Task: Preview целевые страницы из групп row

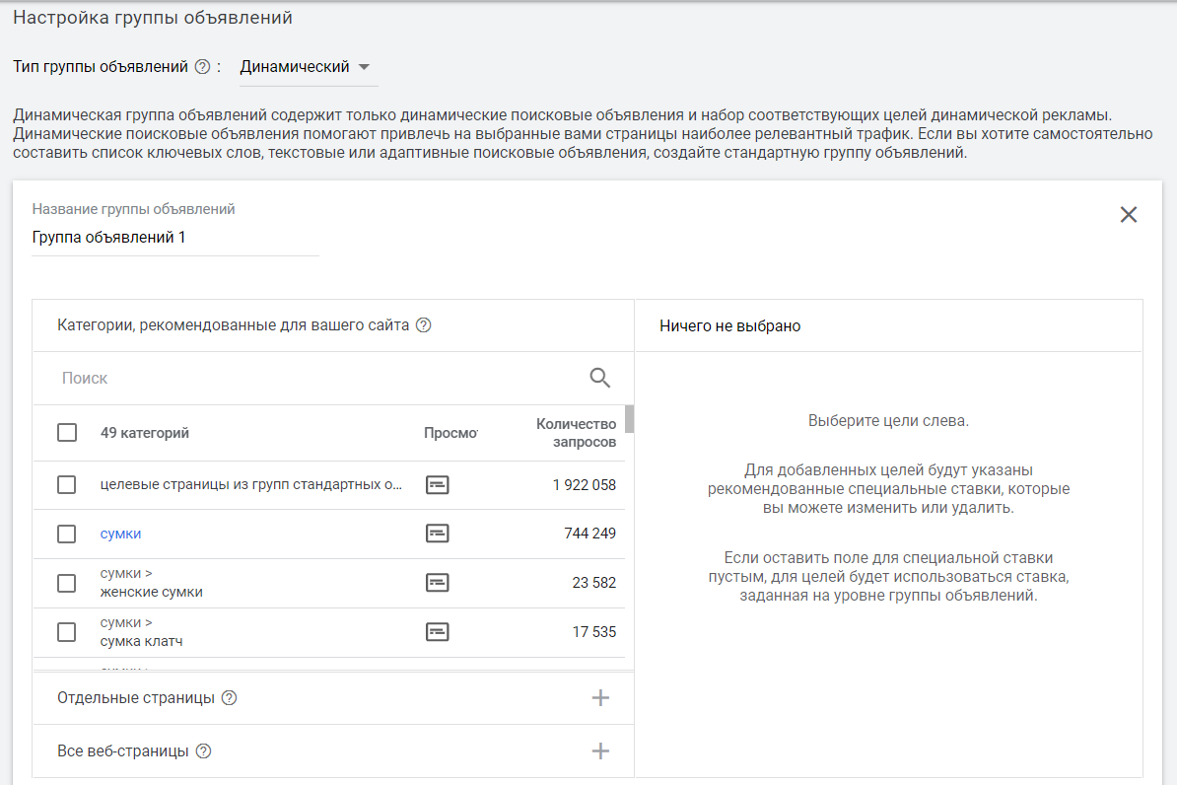Action: (x=437, y=485)
